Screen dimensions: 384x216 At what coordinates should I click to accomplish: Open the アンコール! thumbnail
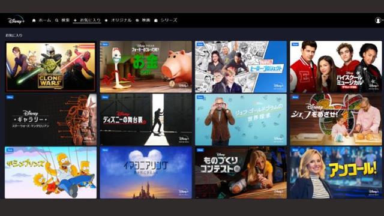(x=336, y=173)
